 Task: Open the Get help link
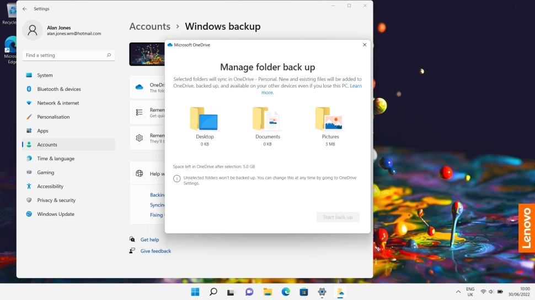[150, 240]
